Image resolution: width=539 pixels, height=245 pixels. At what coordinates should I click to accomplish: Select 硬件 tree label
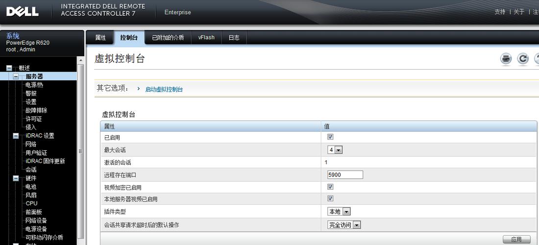pos(31,178)
